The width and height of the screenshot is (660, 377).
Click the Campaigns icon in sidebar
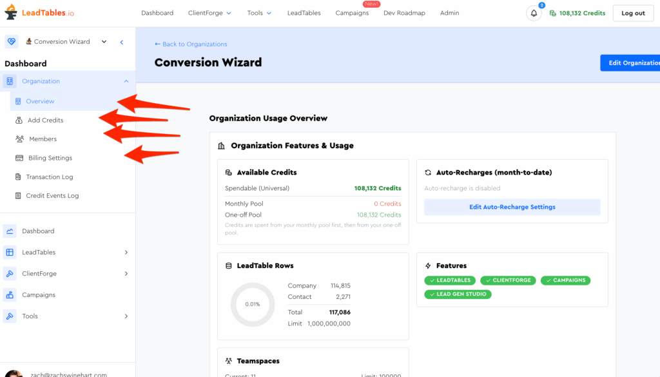tap(10, 295)
